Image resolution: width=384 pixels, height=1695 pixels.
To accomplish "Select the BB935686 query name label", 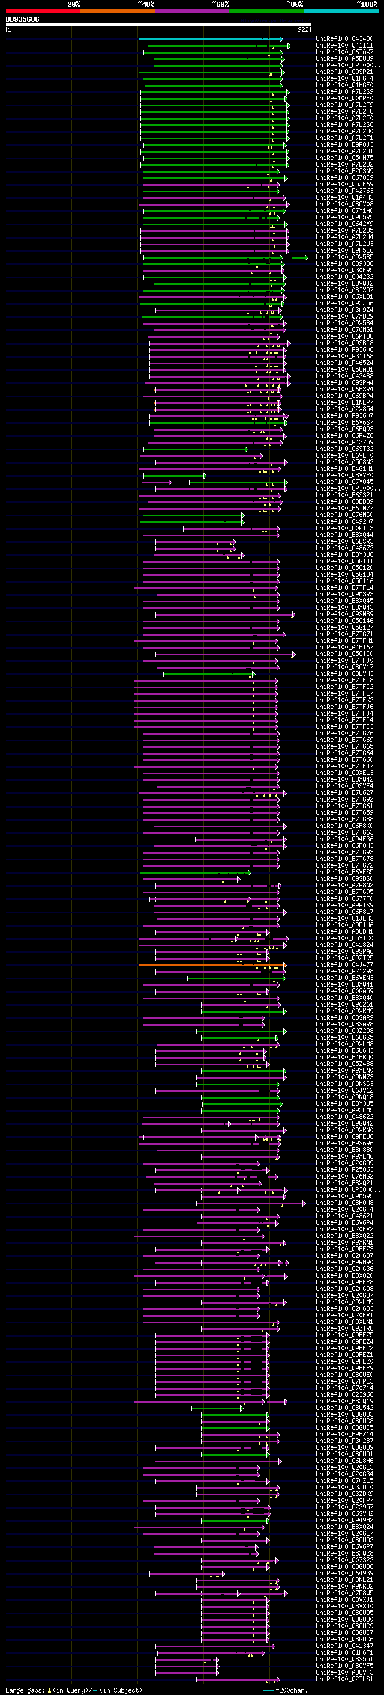I will [x=22, y=20].
